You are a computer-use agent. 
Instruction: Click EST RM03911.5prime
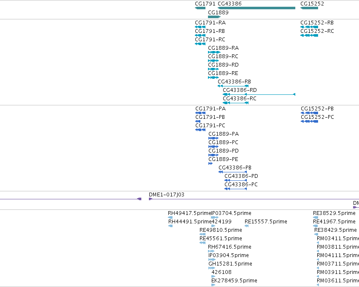338,272
